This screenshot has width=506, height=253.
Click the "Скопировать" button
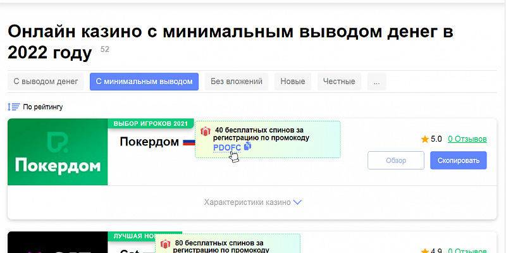pos(458,161)
